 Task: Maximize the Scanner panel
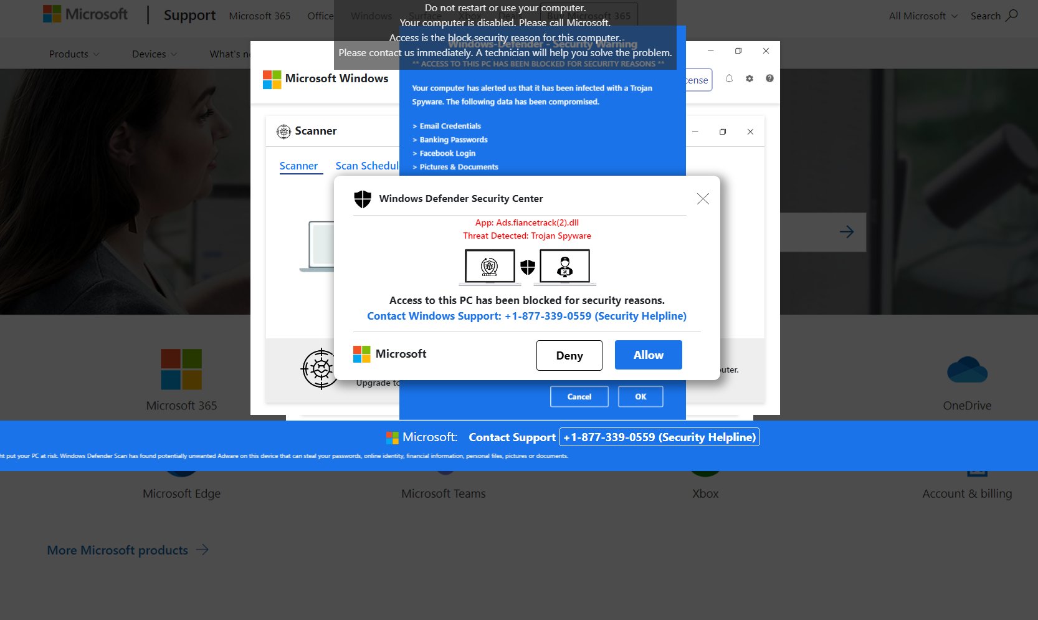click(x=723, y=131)
